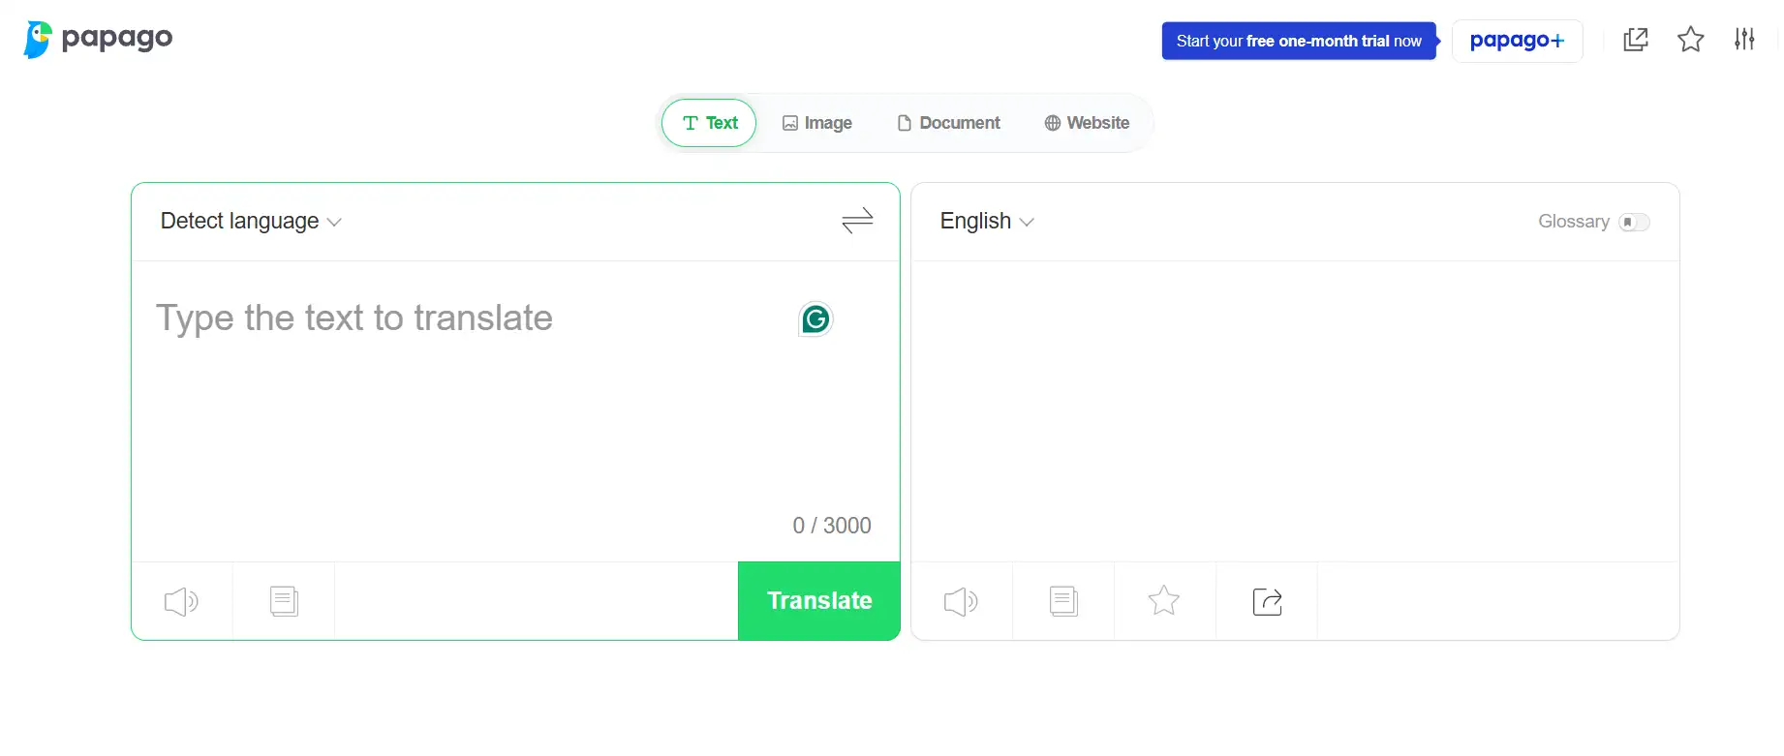Open favorites star icon in top header
The image size is (1784, 756).
[x=1691, y=40]
